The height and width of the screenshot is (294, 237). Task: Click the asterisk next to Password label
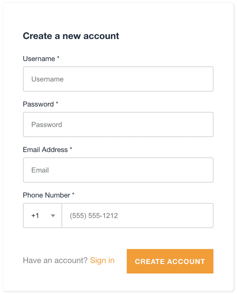(57, 104)
